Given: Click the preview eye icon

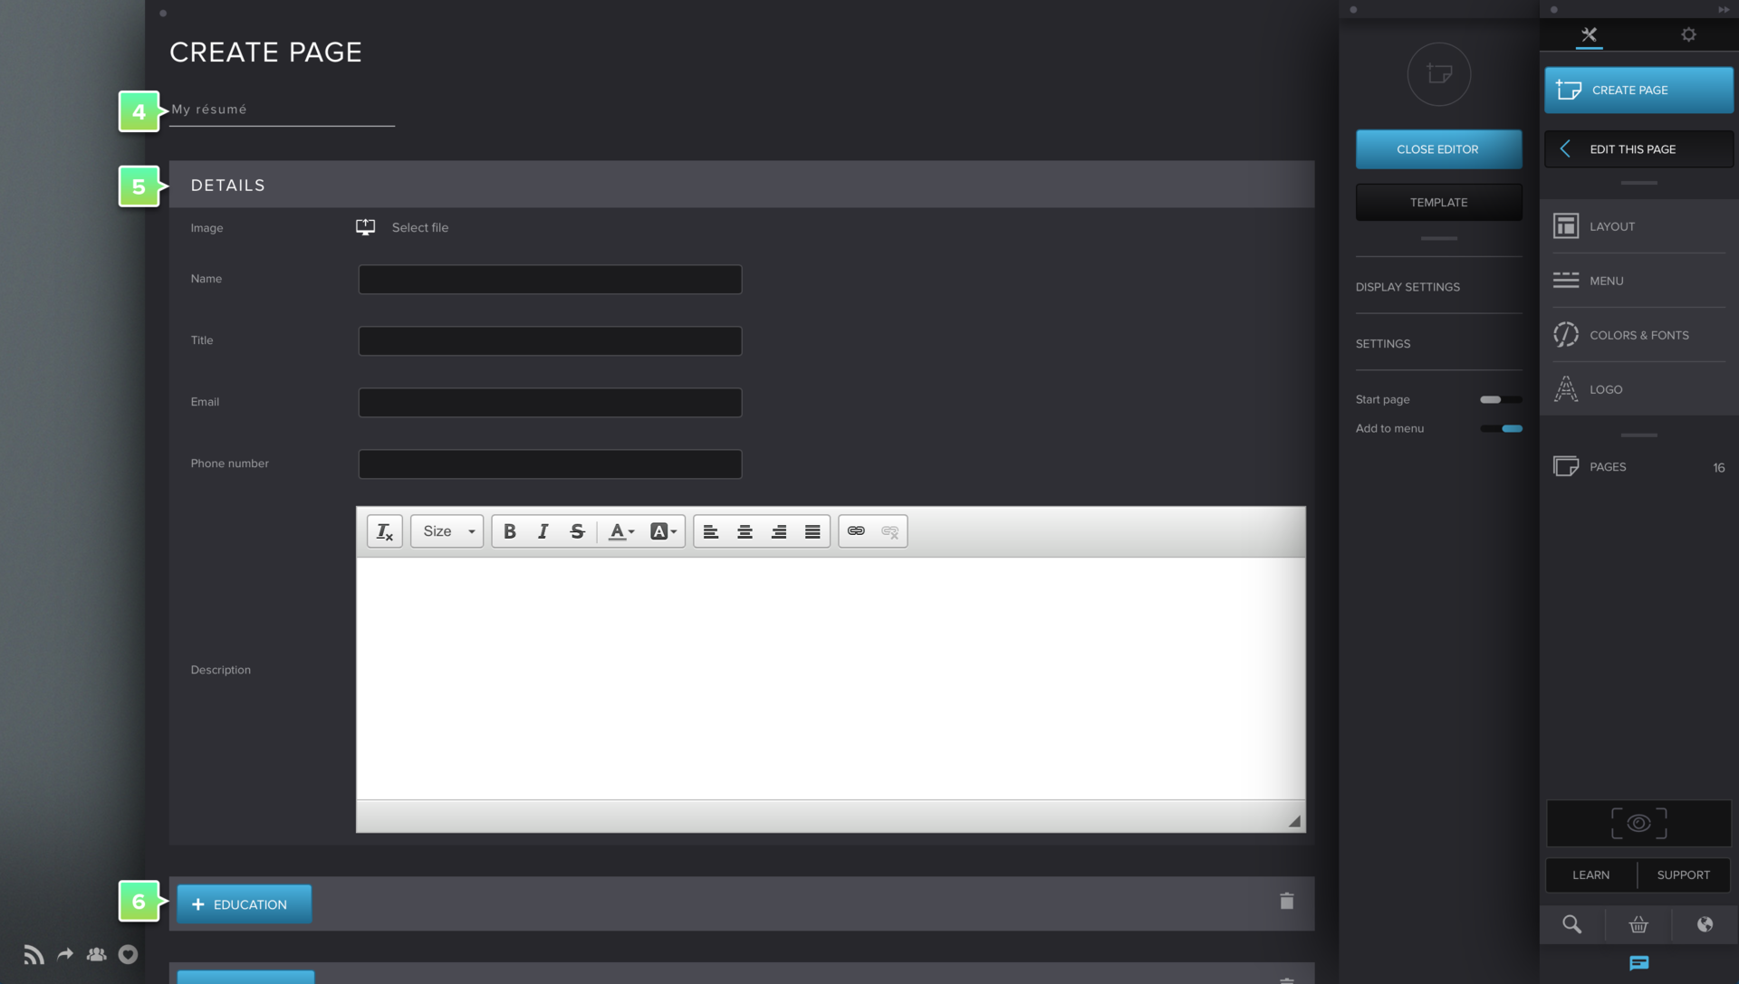Looking at the screenshot, I should click(1638, 823).
